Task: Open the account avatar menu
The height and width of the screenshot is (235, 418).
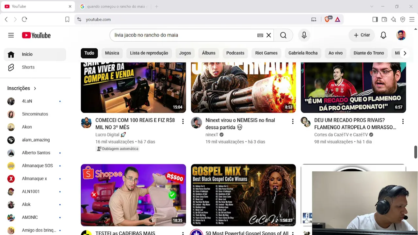Action: [x=401, y=35]
